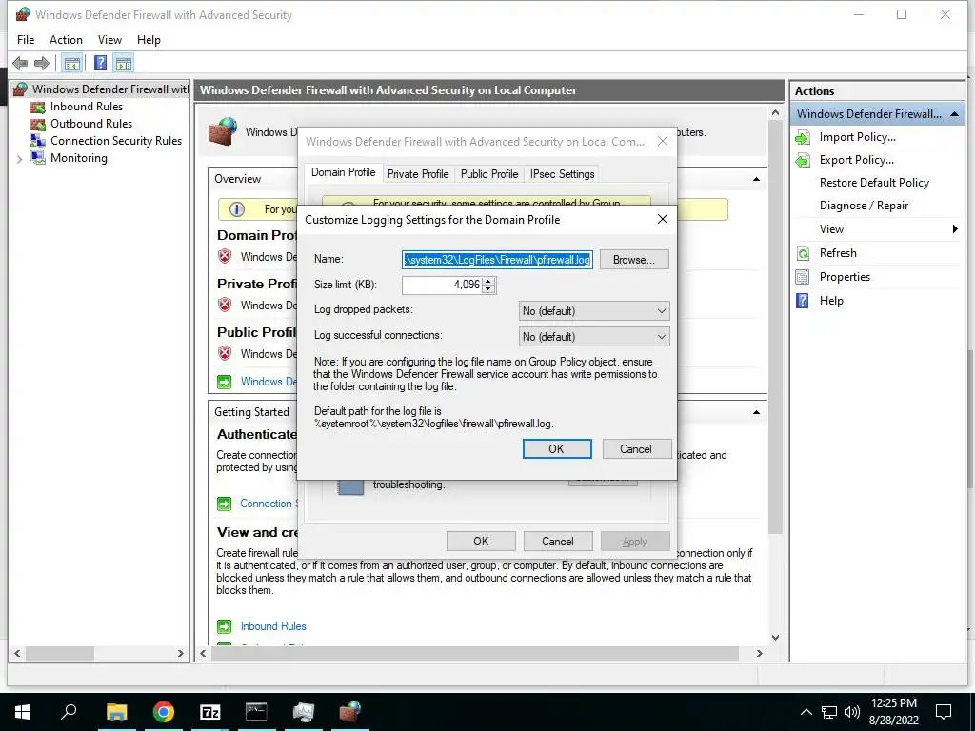Click the Back arrow toolbar icon
This screenshot has height=731, width=975.
pos(20,63)
